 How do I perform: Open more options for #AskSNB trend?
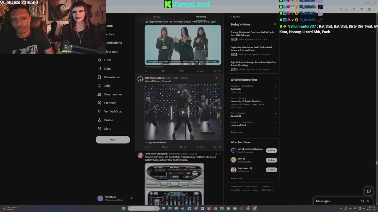(x=276, y=114)
